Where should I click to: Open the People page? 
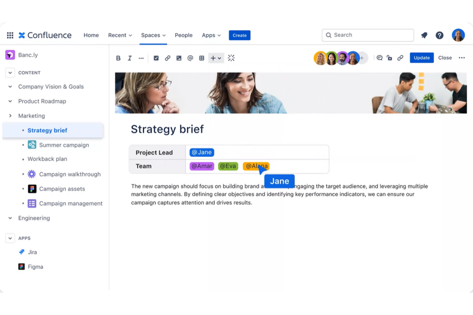tap(183, 35)
